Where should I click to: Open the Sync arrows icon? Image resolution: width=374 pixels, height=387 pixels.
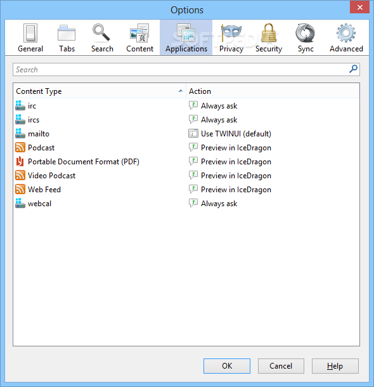point(305,33)
